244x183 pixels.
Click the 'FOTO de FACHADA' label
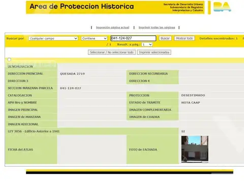(143, 149)
